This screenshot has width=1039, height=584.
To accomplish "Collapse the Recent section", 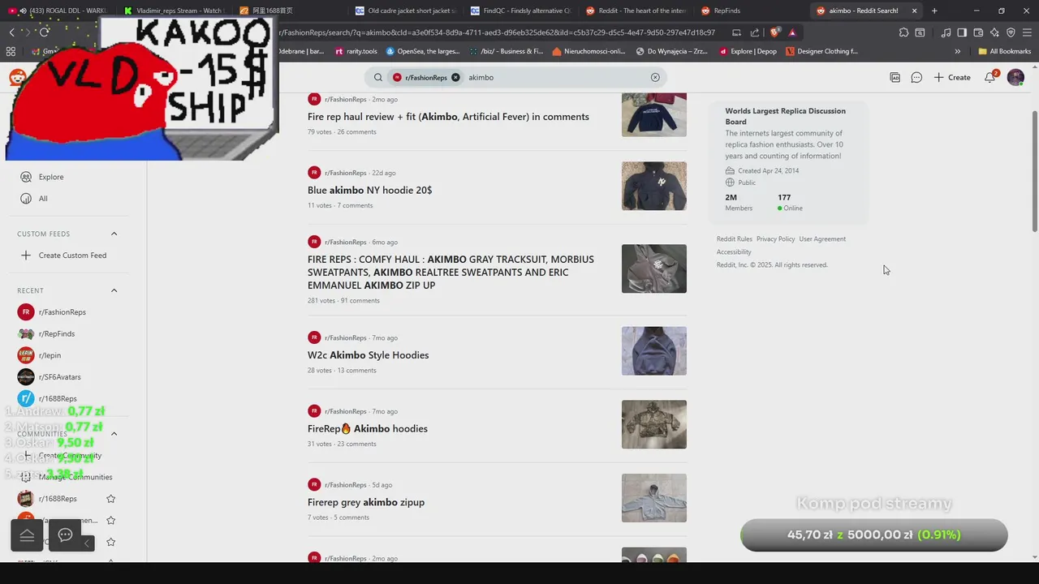I will pyautogui.click(x=114, y=290).
